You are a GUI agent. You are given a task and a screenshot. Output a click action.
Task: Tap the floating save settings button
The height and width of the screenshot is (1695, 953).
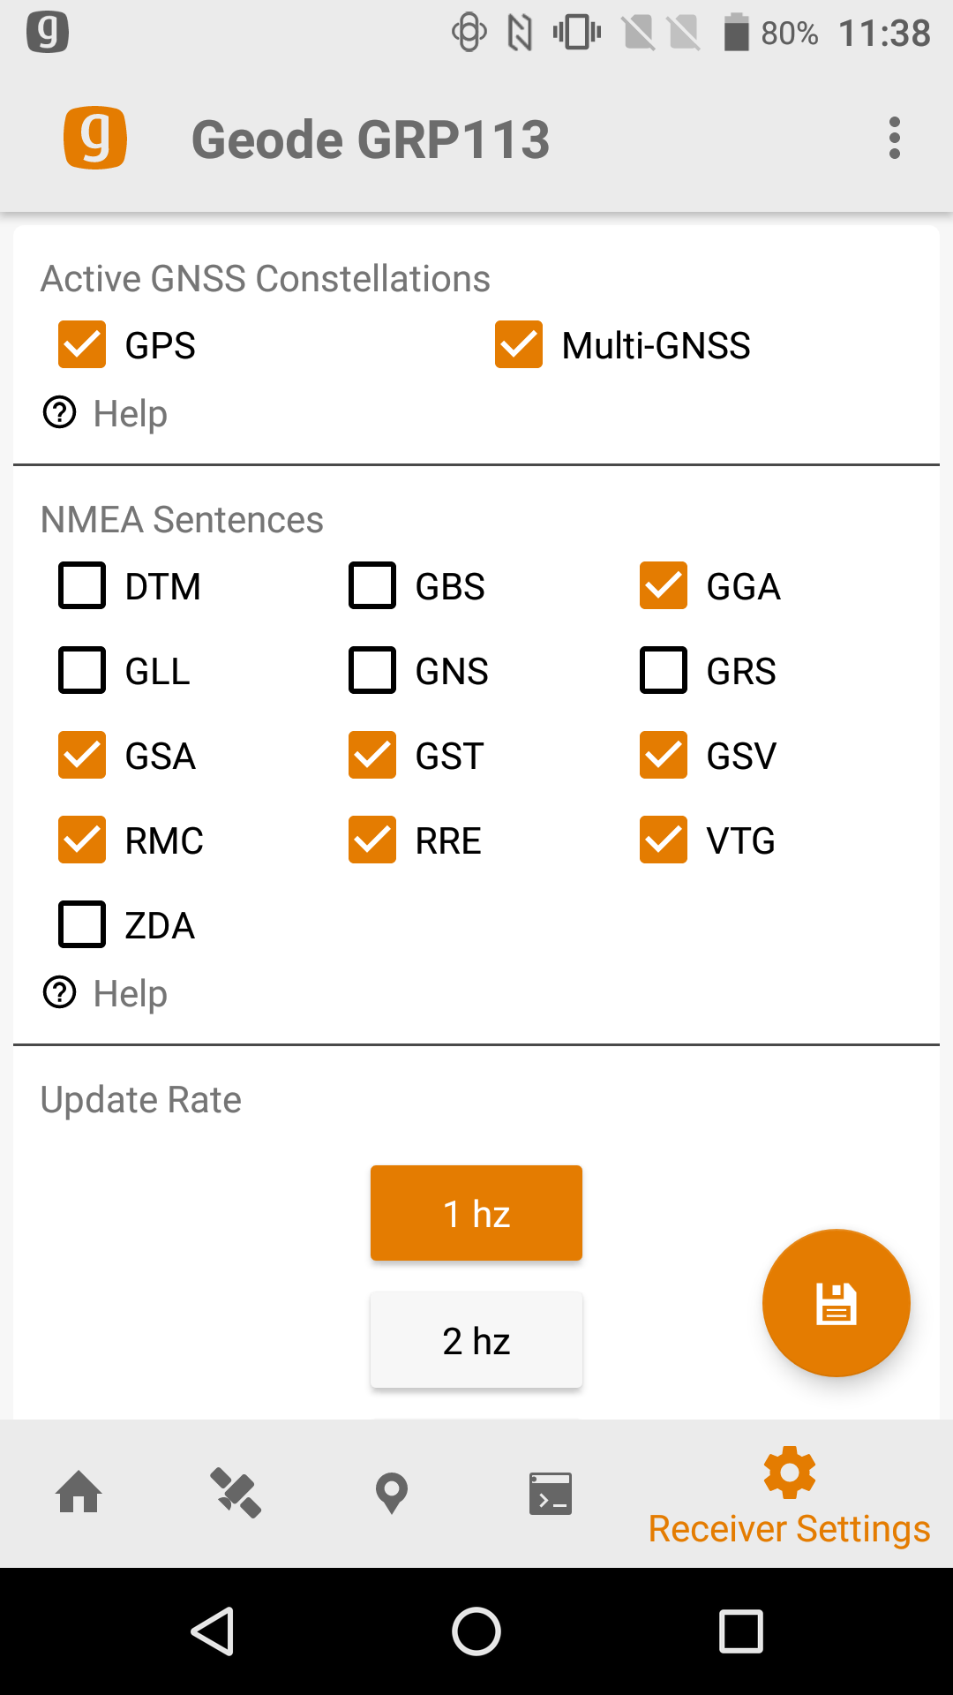[x=836, y=1303]
